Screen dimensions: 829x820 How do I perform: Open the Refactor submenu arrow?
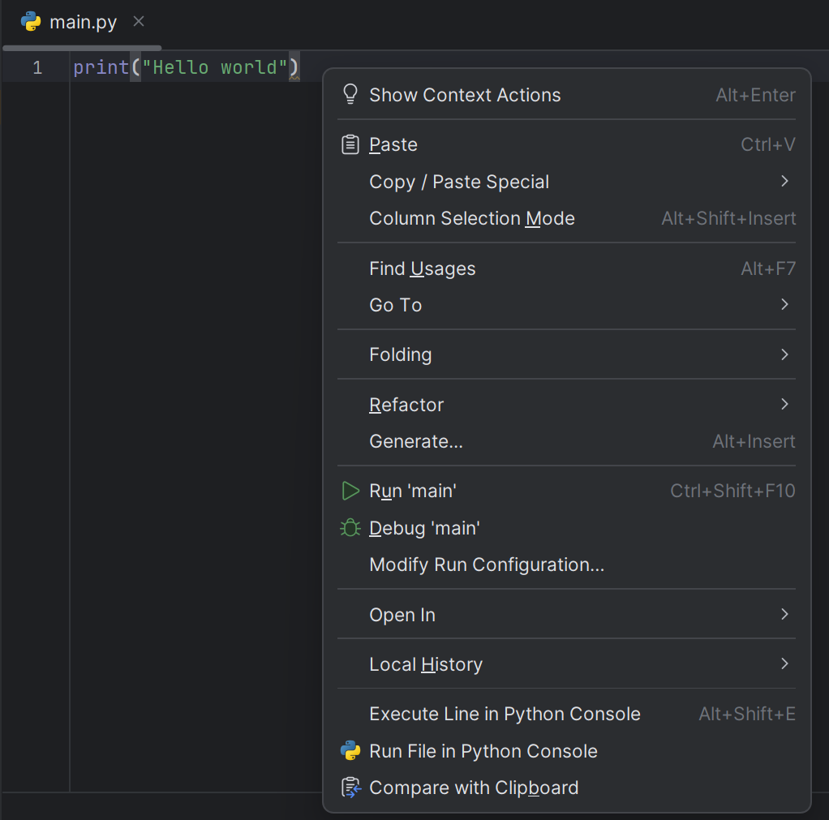click(x=784, y=404)
